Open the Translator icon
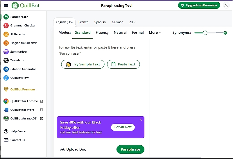Image resolution: width=233 pixels, height=159 pixels. pyautogui.click(x=6, y=60)
